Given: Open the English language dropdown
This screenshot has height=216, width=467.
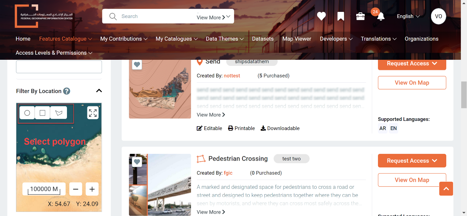Looking at the screenshot, I should (x=408, y=16).
